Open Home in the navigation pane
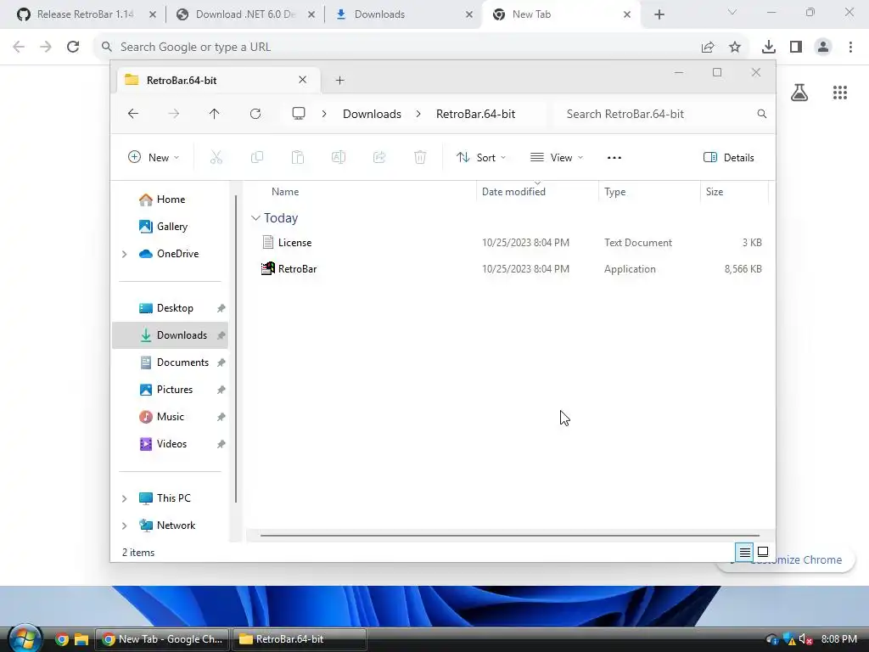The height and width of the screenshot is (652, 869). (x=170, y=200)
